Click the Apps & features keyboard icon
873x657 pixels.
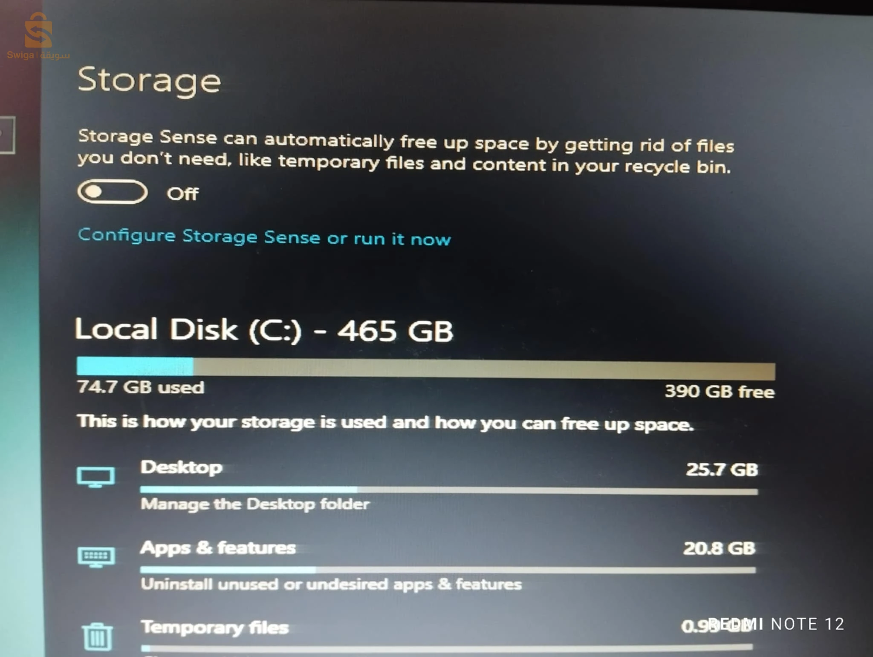pos(96,557)
